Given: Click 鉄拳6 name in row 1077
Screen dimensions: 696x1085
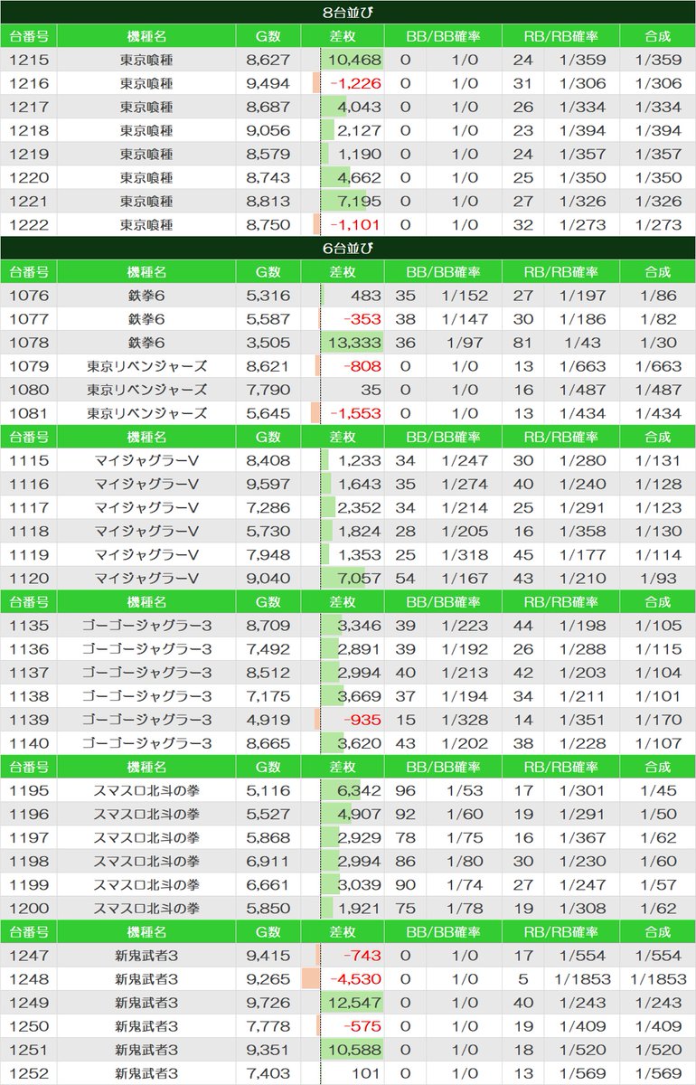Looking at the screenshot, I should click(146, 318).
